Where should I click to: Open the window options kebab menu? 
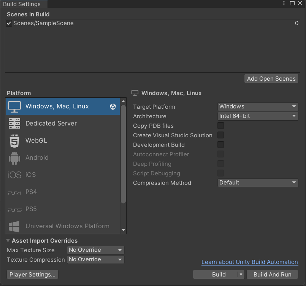(x=283, y=3)
